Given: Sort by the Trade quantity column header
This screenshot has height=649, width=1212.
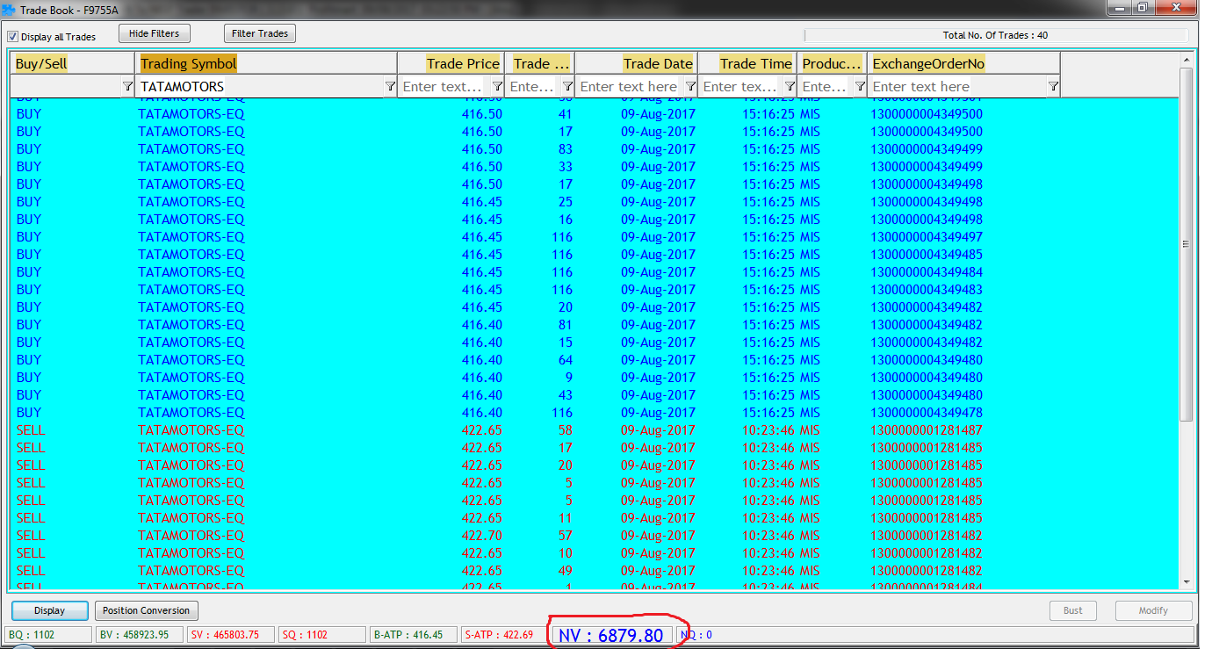Looking at the screenshot, I should pyautogui.click(x=540, y=63).
